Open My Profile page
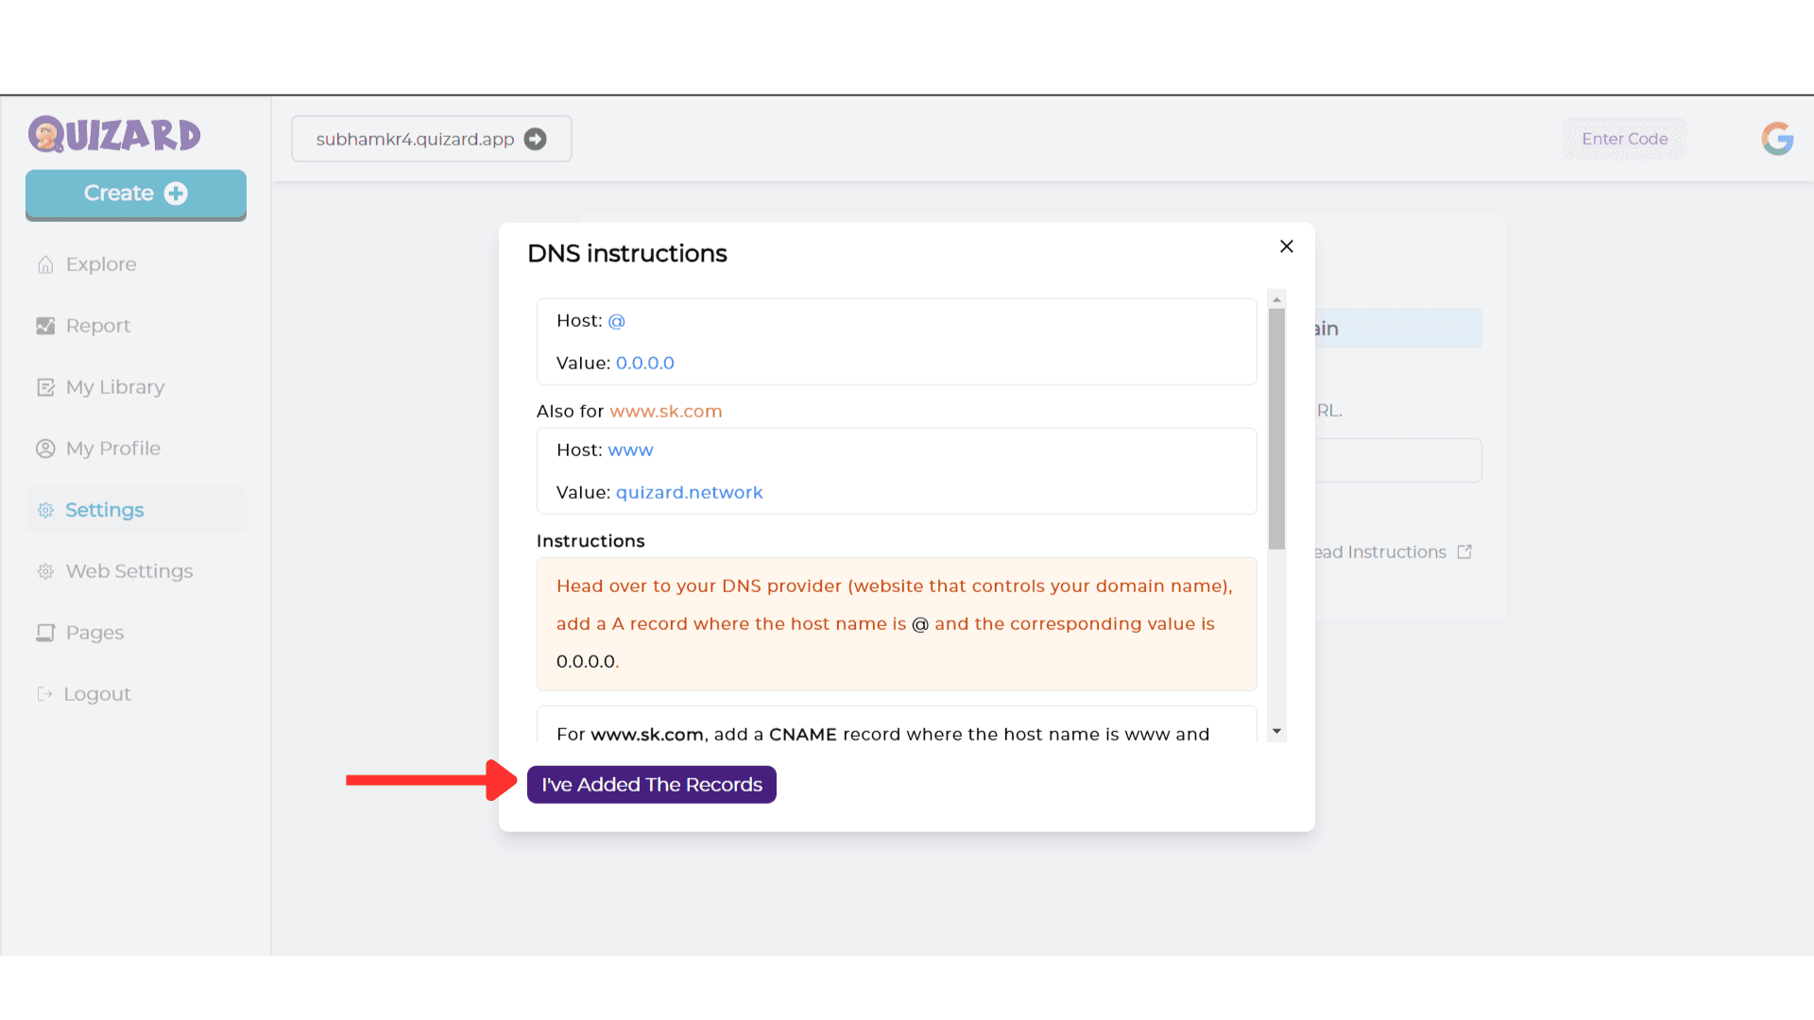This screenshot has width=1814, height=1020. click(x=136, y=449)
